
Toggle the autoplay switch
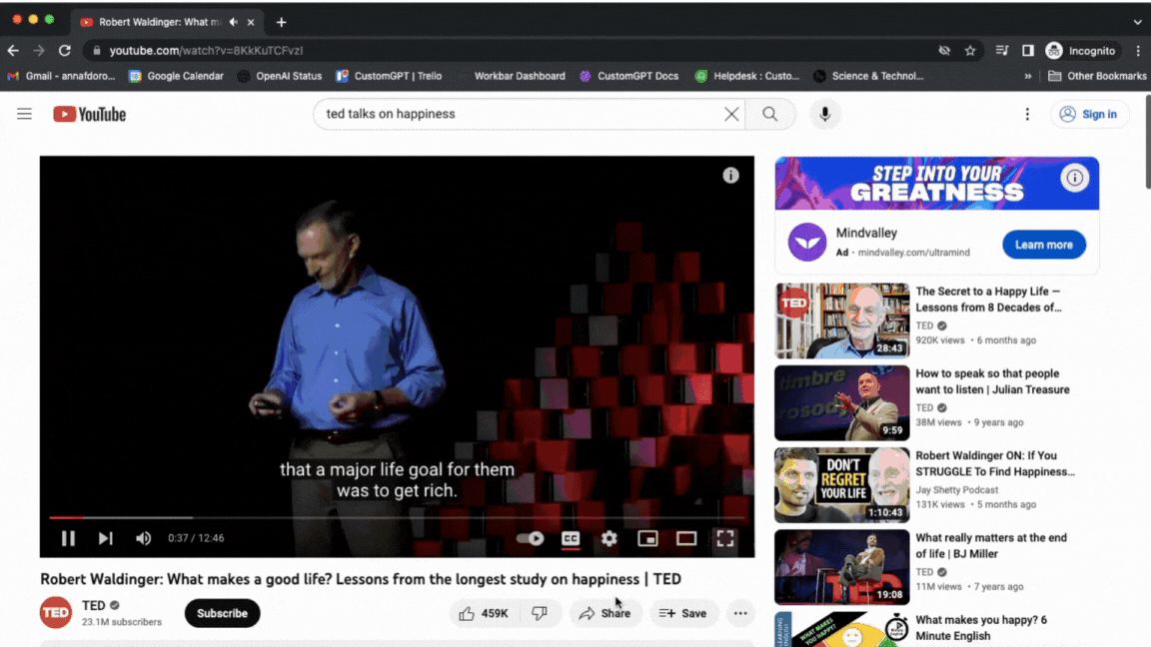point(530,538)
